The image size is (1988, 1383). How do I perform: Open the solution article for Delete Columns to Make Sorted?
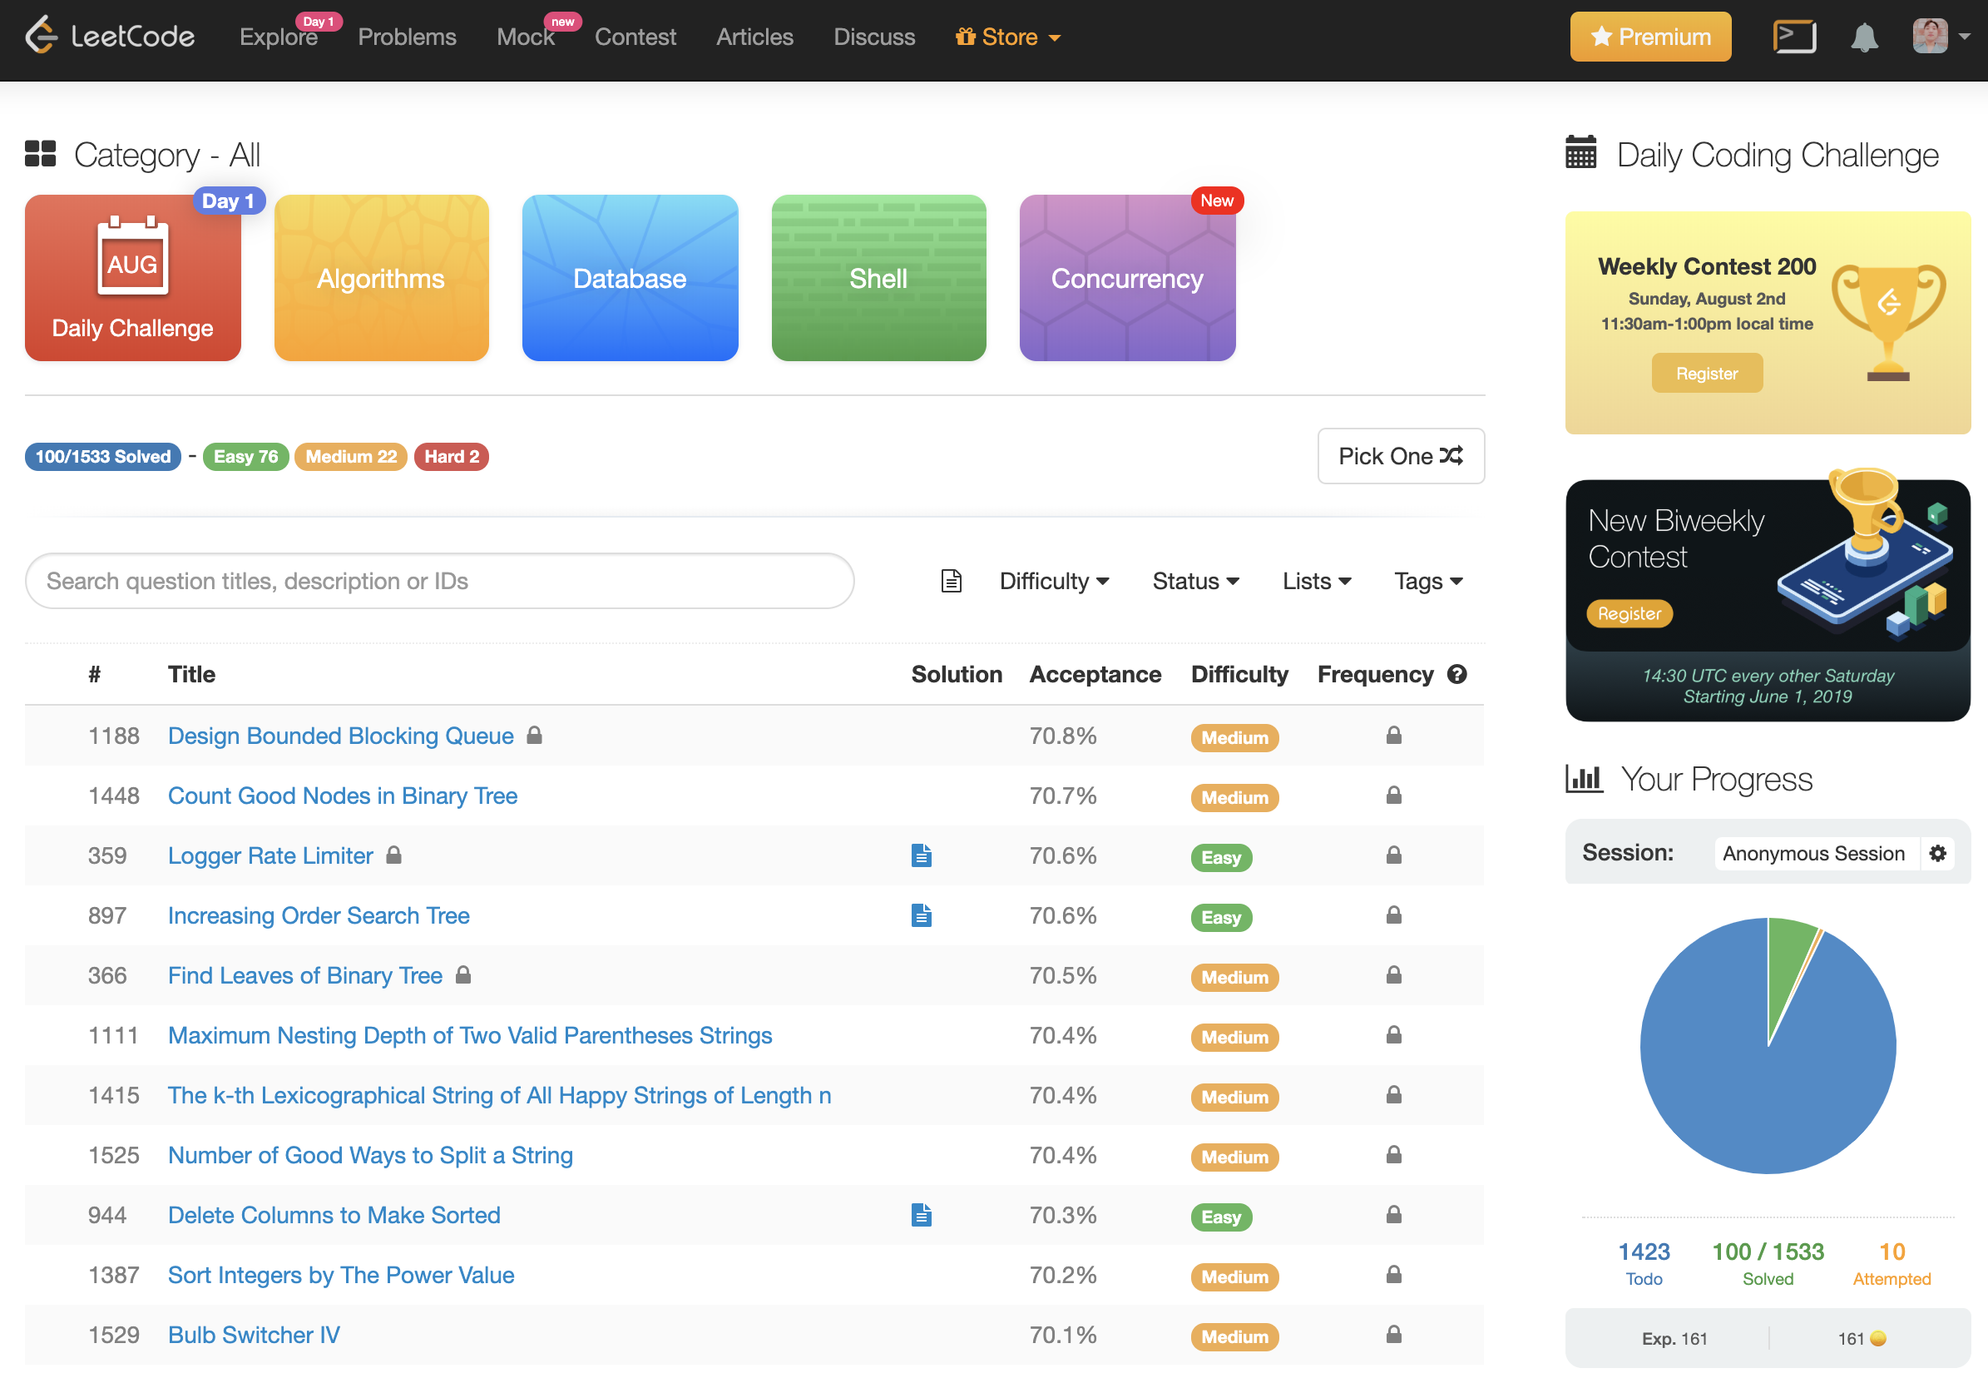922,1215
